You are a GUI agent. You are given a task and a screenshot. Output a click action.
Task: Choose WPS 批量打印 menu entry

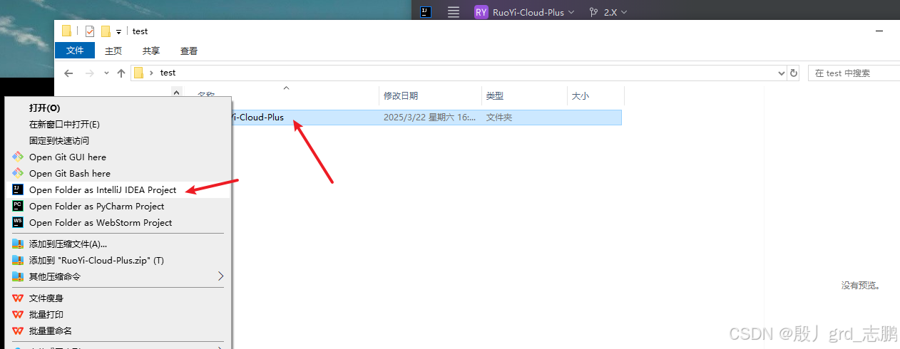(118, 314)
